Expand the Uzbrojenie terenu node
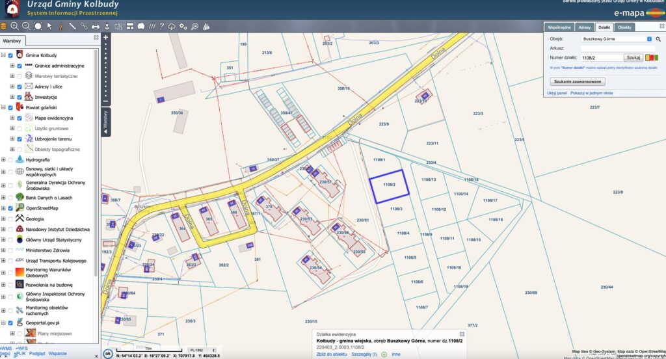The width and height of the screenshot is (666, 359). [x=12, y=139]
